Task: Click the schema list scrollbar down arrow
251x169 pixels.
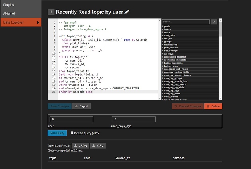Action: [220, 98]
